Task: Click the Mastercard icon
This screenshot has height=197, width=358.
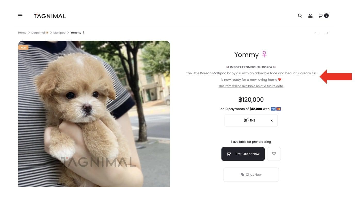Action: [279, 109]
